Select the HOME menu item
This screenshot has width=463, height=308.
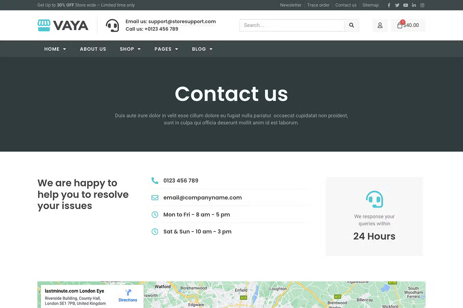tap(52, 49)
